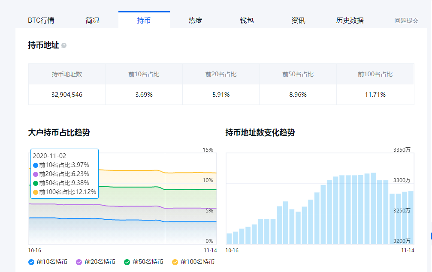432x272 pixels.
Task: Click the 前10名占比:3.97% tooltip line
Action: point(61,165)
